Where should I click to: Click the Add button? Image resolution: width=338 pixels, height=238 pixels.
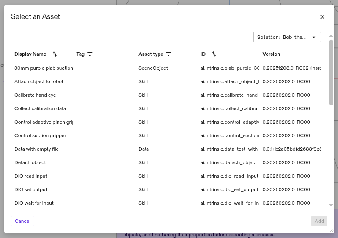[x=319, y=221]
